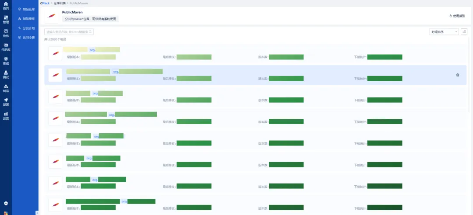The width and height of the screenshot is (473, 215).
Task: Click the colorful apps grid icon
Action: click(6, 212)
